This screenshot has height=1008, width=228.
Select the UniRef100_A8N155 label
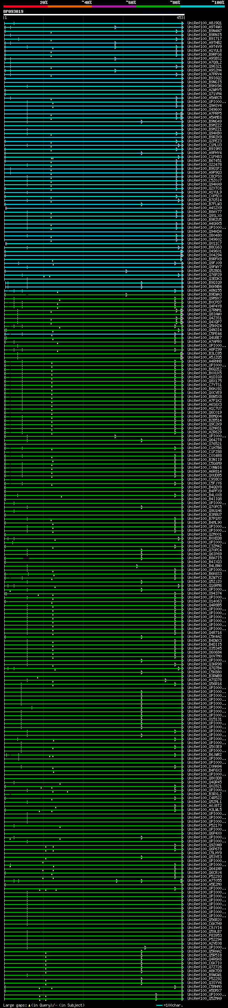[x=204, y=290]
